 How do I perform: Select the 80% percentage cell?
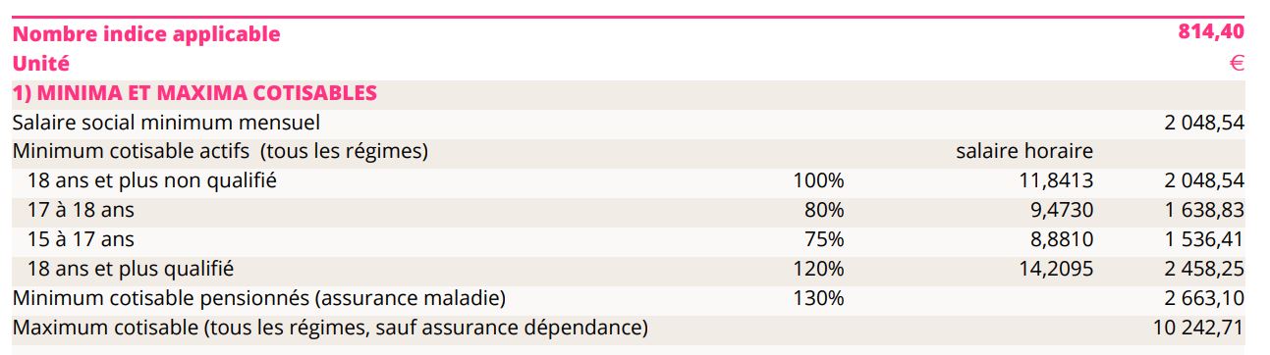823,210
